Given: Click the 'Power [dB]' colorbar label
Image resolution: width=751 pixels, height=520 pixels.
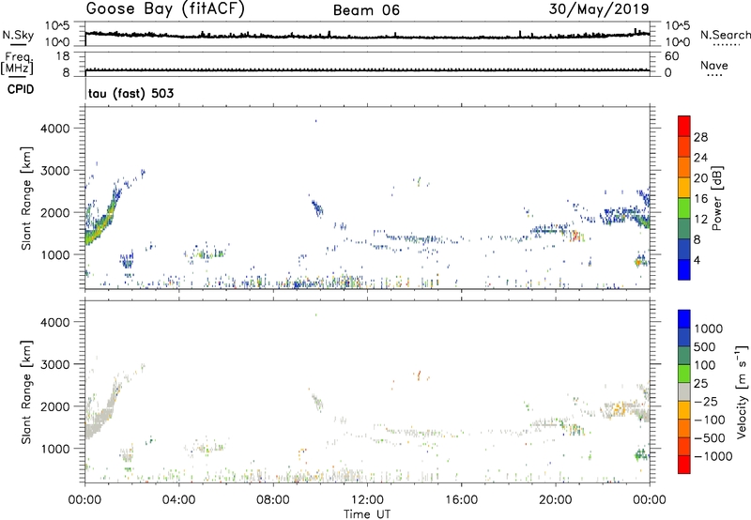Looking at the screenshot, I should 717,198.
